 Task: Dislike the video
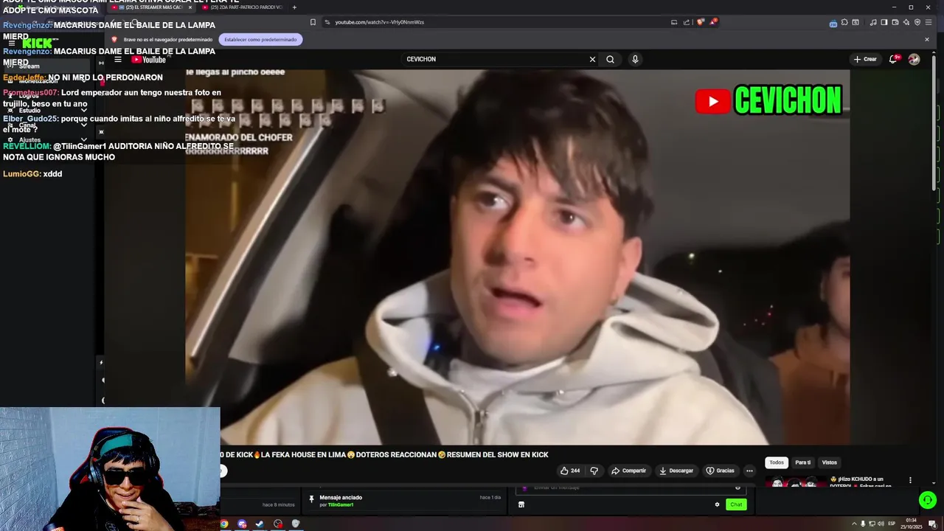pyautogui.click(x=594, y=471)
